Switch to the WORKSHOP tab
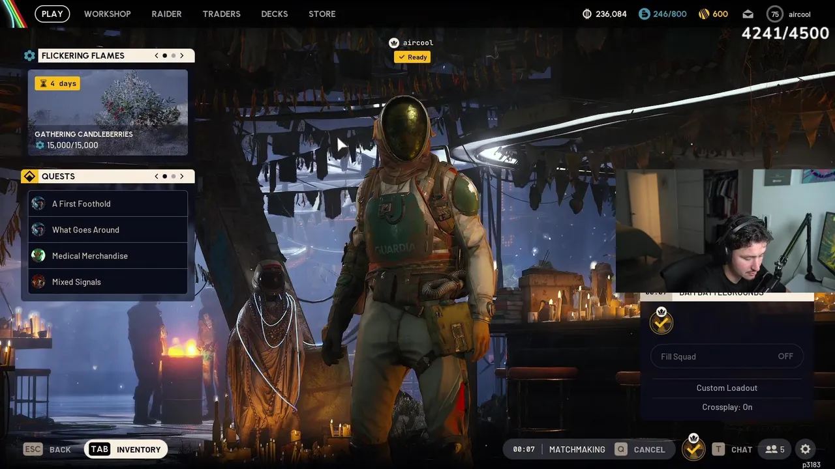The width and height of the screenshot is (835, 469). tap(107, 14)
